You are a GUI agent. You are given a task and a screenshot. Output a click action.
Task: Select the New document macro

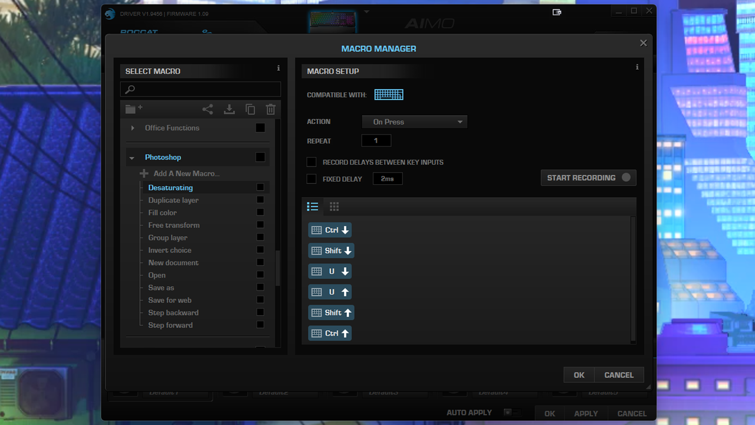tap(173, 263)
